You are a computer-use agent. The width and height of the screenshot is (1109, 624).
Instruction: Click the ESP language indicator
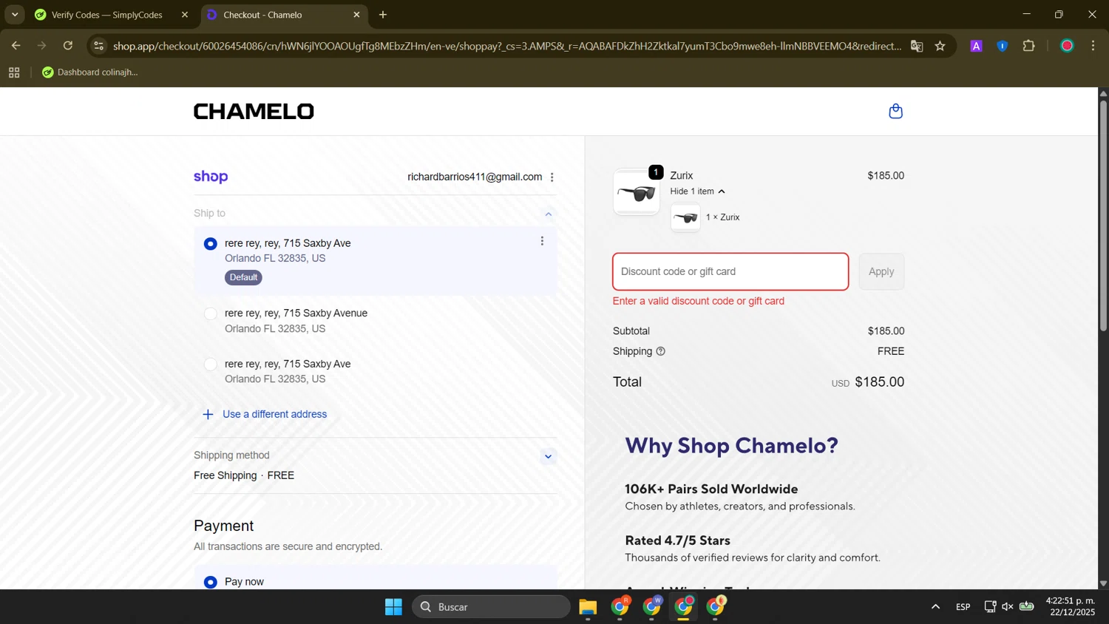pos(963,607)
